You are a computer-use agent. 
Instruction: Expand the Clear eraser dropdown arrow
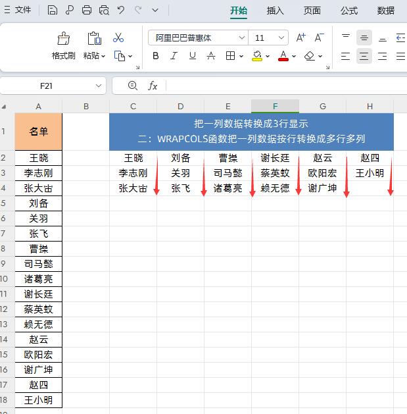click(320, 56)
